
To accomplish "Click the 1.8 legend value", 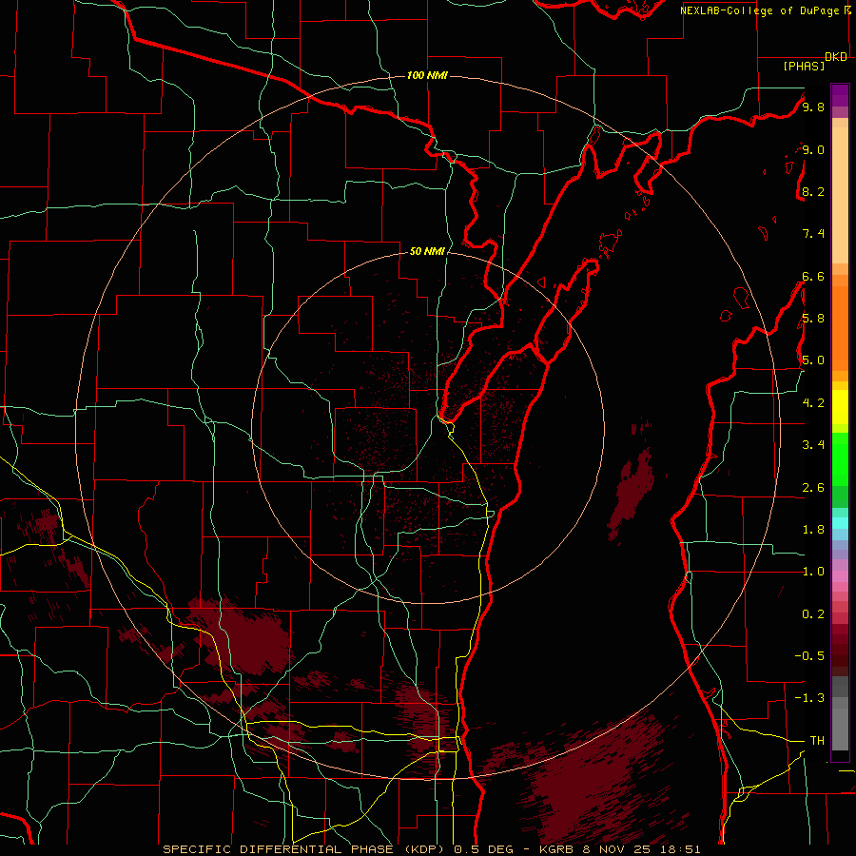I will tap(813, 530).
